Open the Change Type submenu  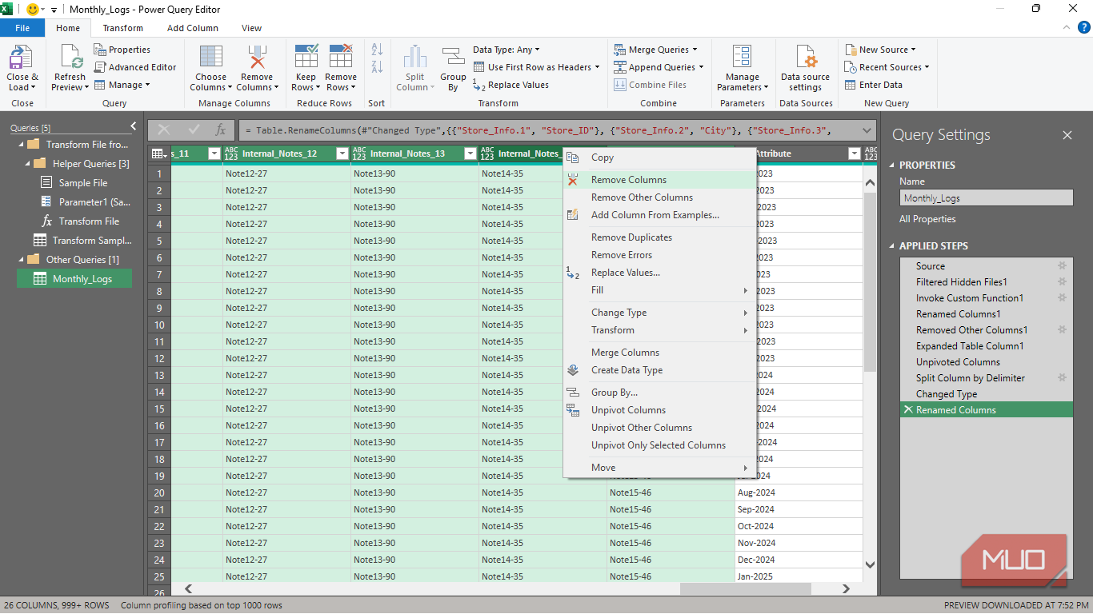tap(659, 313)
